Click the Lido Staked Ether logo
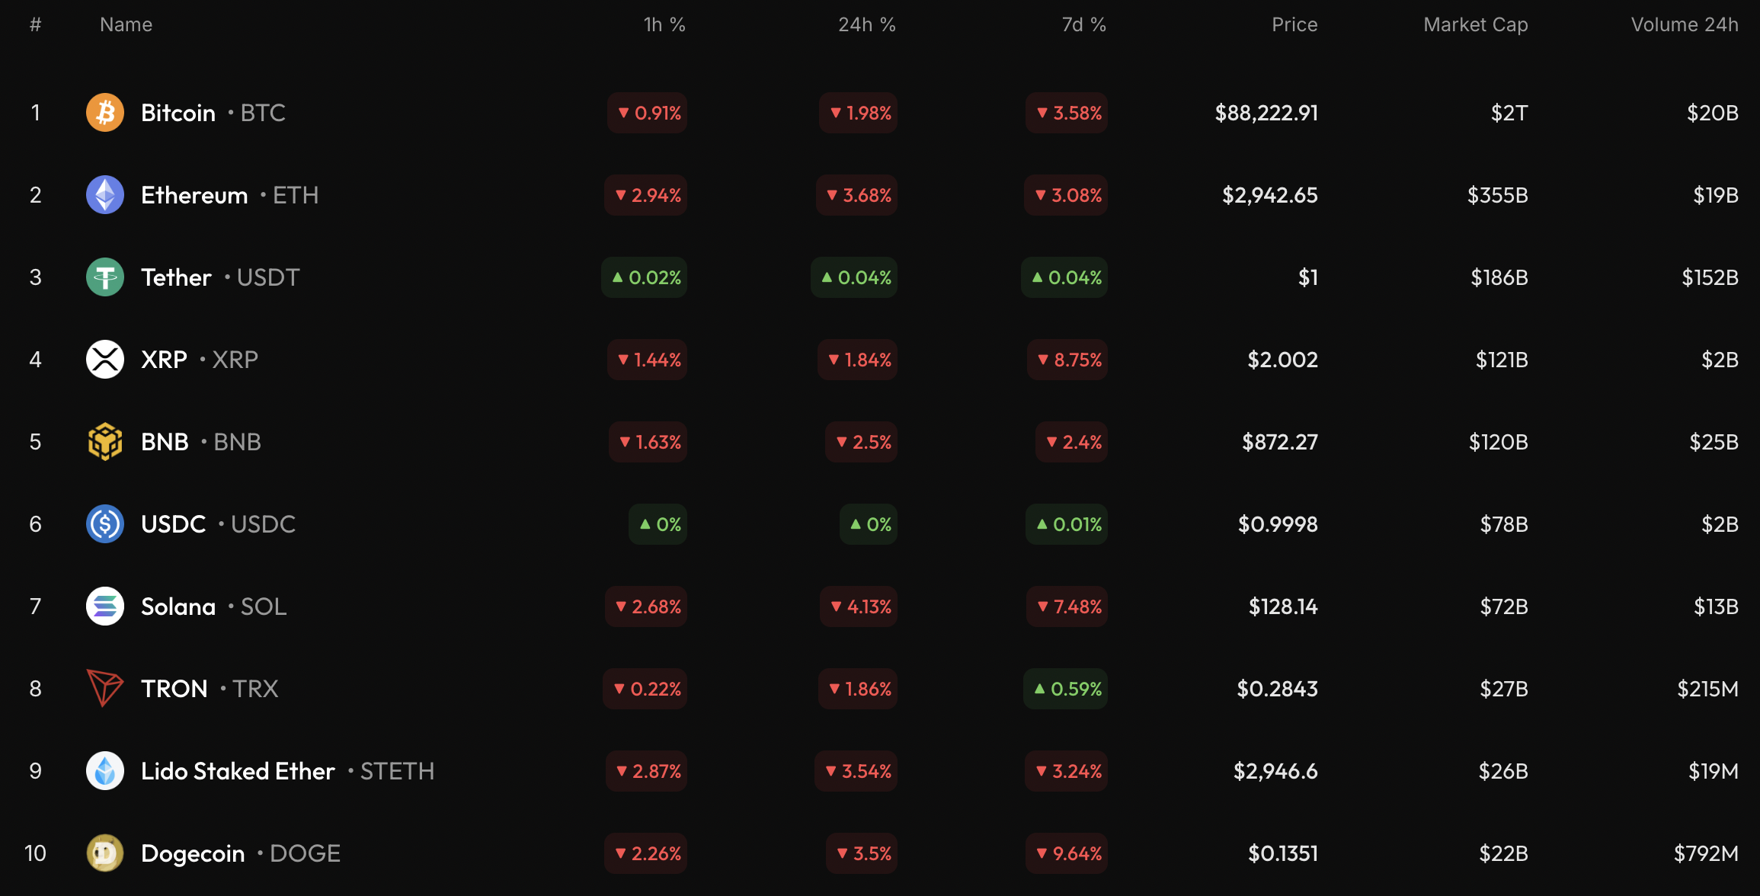 pos(105,771)
